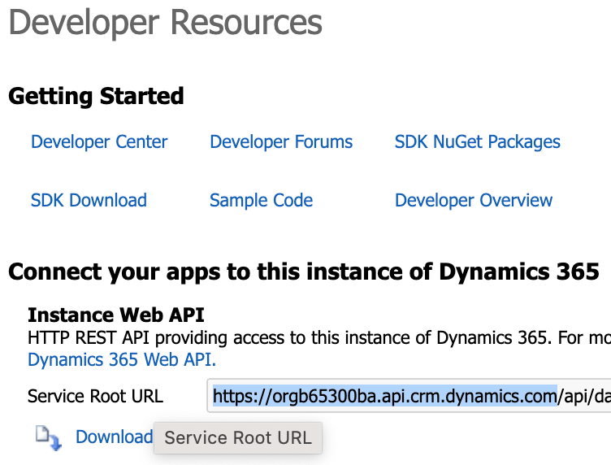Click the Connect your apps heading
This screenshot has height=465, width=611.
coord(304,272)
